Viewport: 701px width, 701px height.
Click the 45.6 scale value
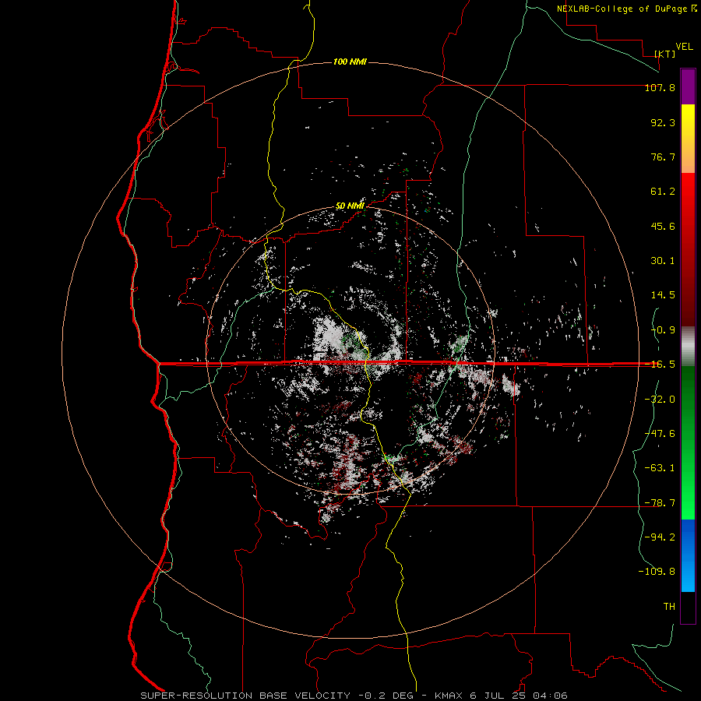[x=663, y=226]
